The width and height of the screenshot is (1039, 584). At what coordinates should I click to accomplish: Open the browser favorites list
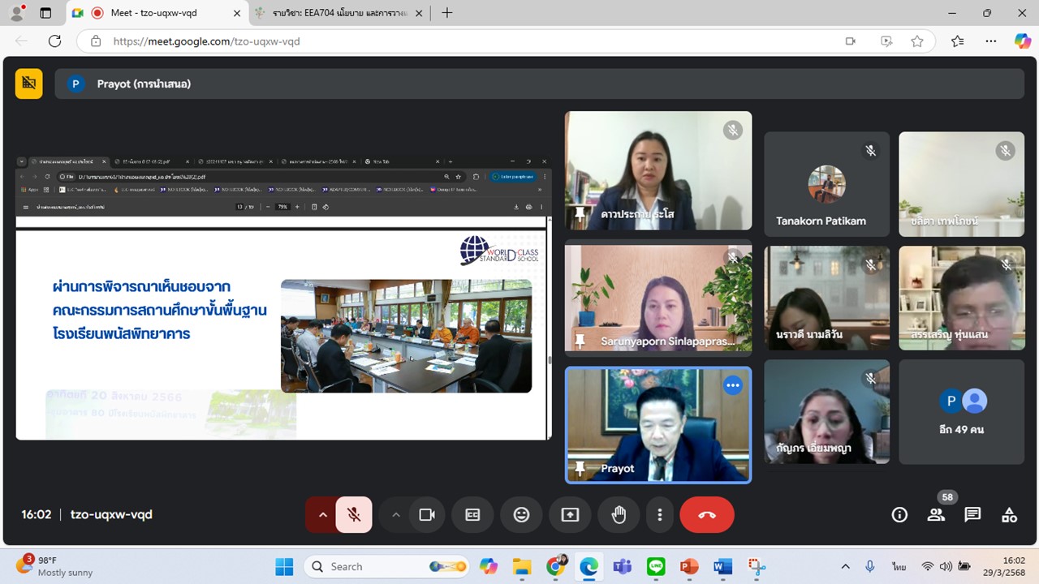pos(958,41)
